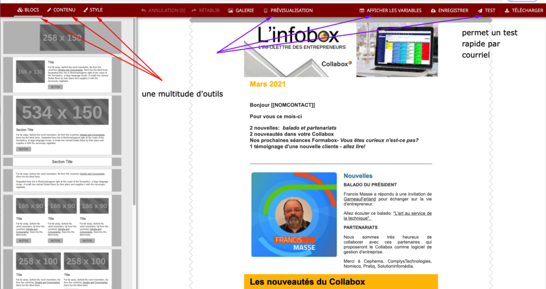
Task: Click the Annulation undo arrow icon
Action: (x=143, y=11)
